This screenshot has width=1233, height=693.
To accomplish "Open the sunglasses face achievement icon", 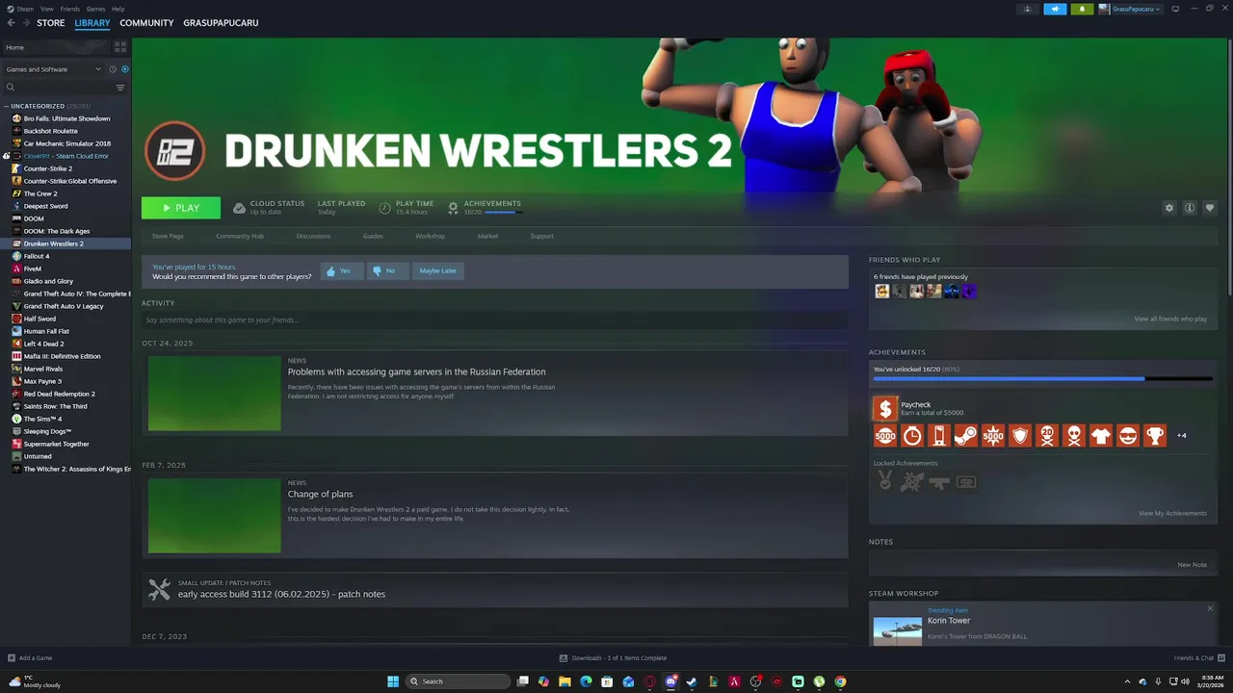I will (x=1127, y=436).
